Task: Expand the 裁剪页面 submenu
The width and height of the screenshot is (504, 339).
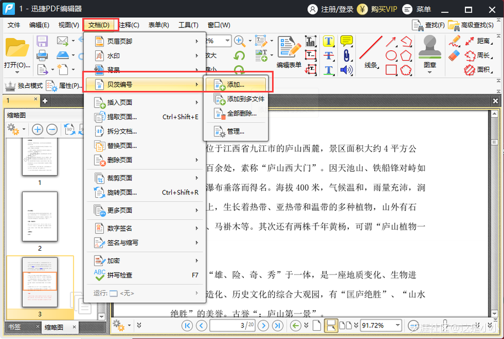Action: point(145,178)
